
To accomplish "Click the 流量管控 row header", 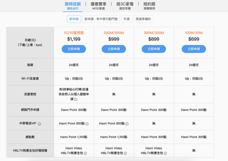I will pos(30,94).
